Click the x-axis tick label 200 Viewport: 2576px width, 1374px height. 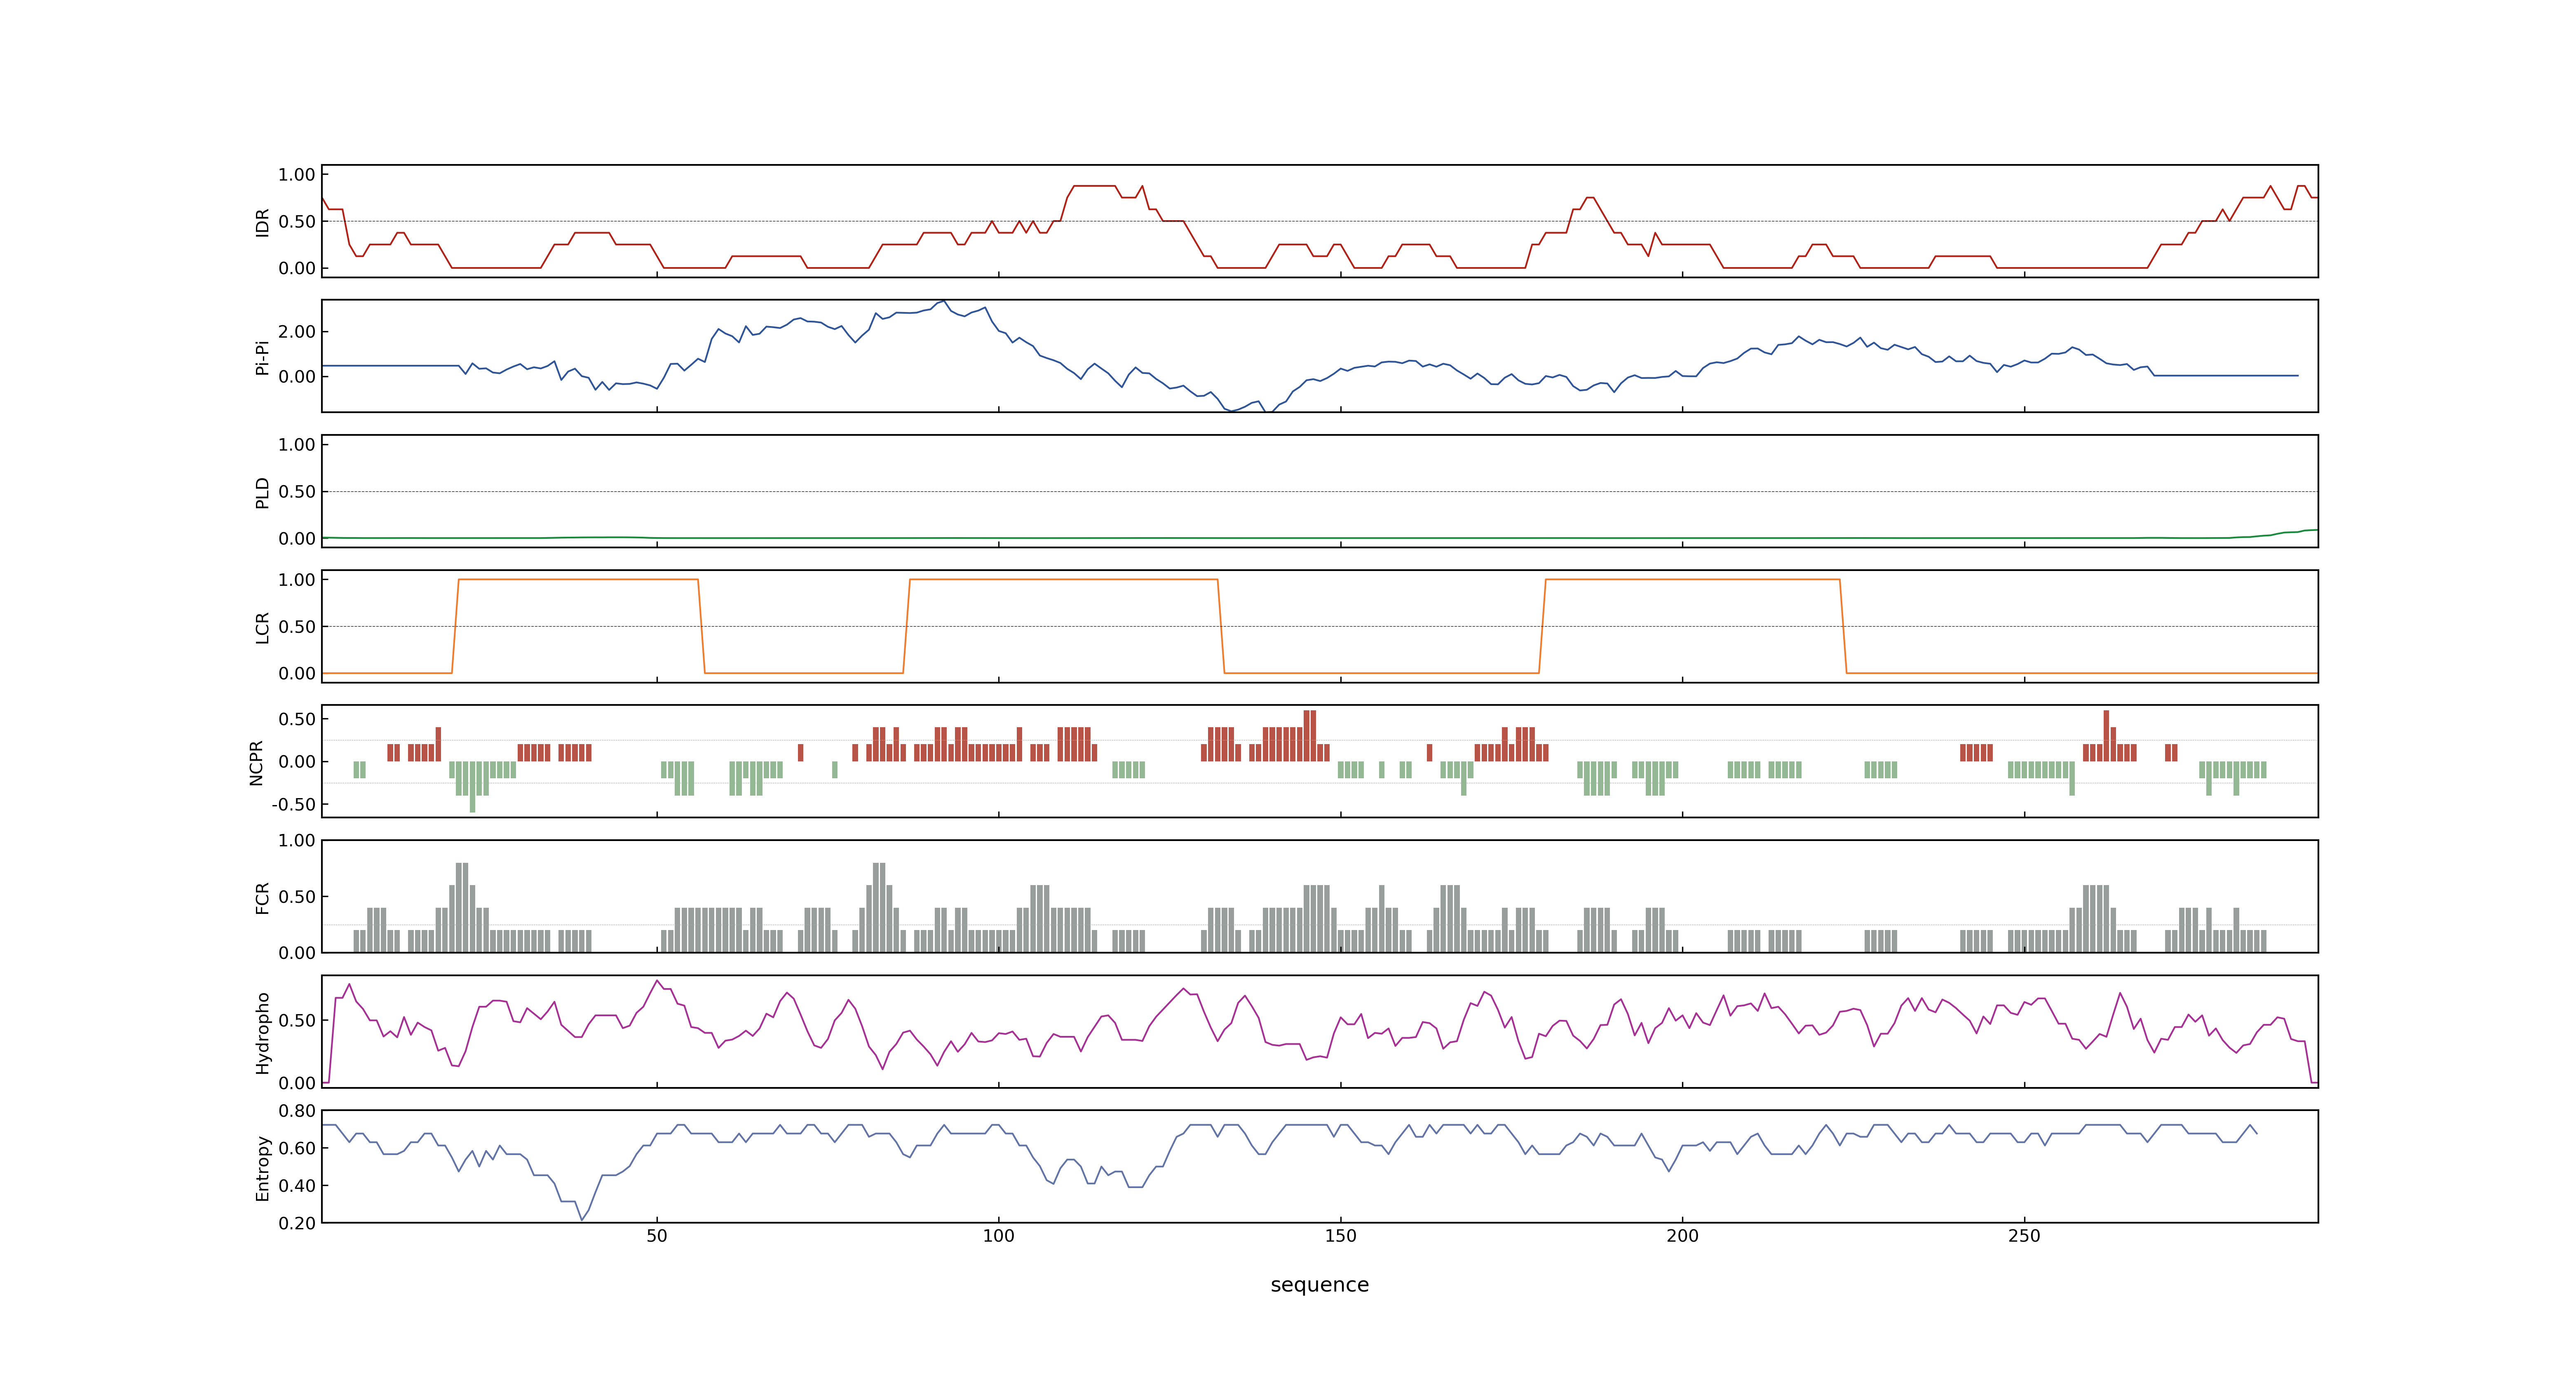tap(1682, 1236)
